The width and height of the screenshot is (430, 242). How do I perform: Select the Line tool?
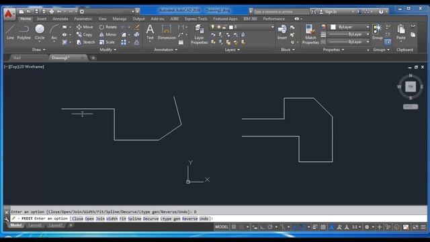point(10,32)
